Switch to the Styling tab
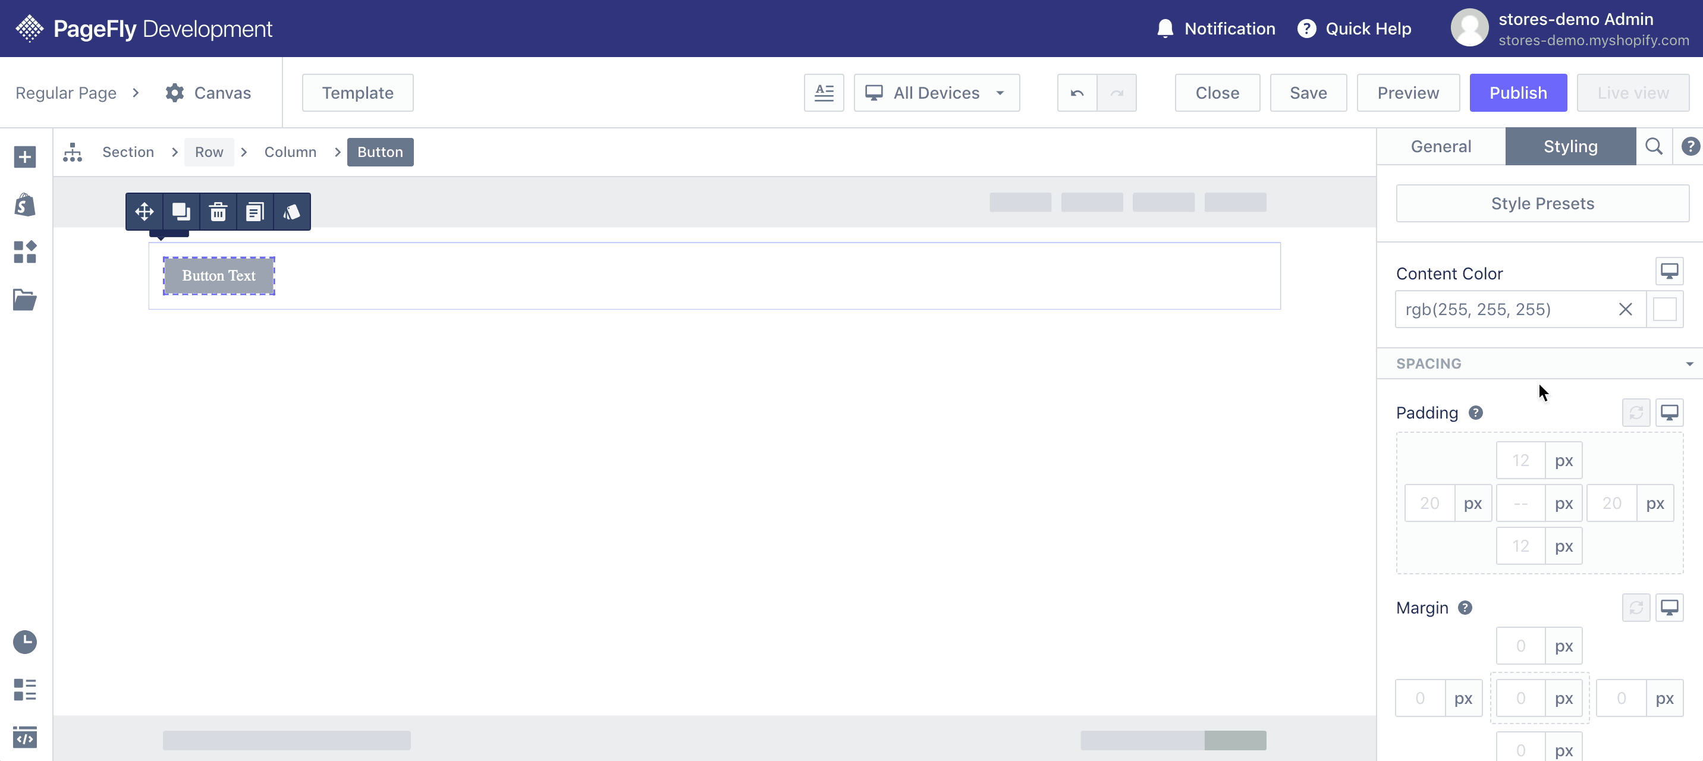Screen dimensions: 1703x761 pos(1570,146)
